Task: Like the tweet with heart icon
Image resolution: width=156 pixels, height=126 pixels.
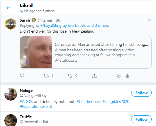Action: (x=70, y=76)
